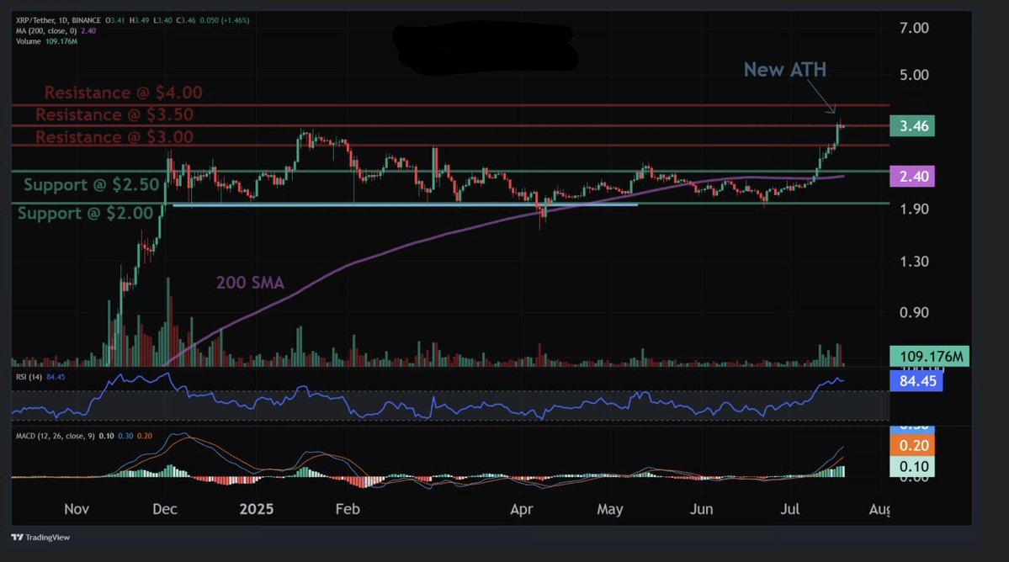Select the 'Support @ $2.50' text label
Screen dimensions: 1009x562
(x=92, y=185)
